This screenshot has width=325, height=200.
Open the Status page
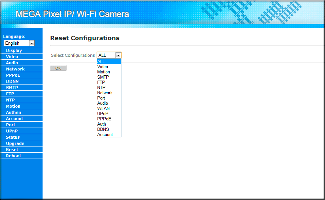tap(13, 137)
